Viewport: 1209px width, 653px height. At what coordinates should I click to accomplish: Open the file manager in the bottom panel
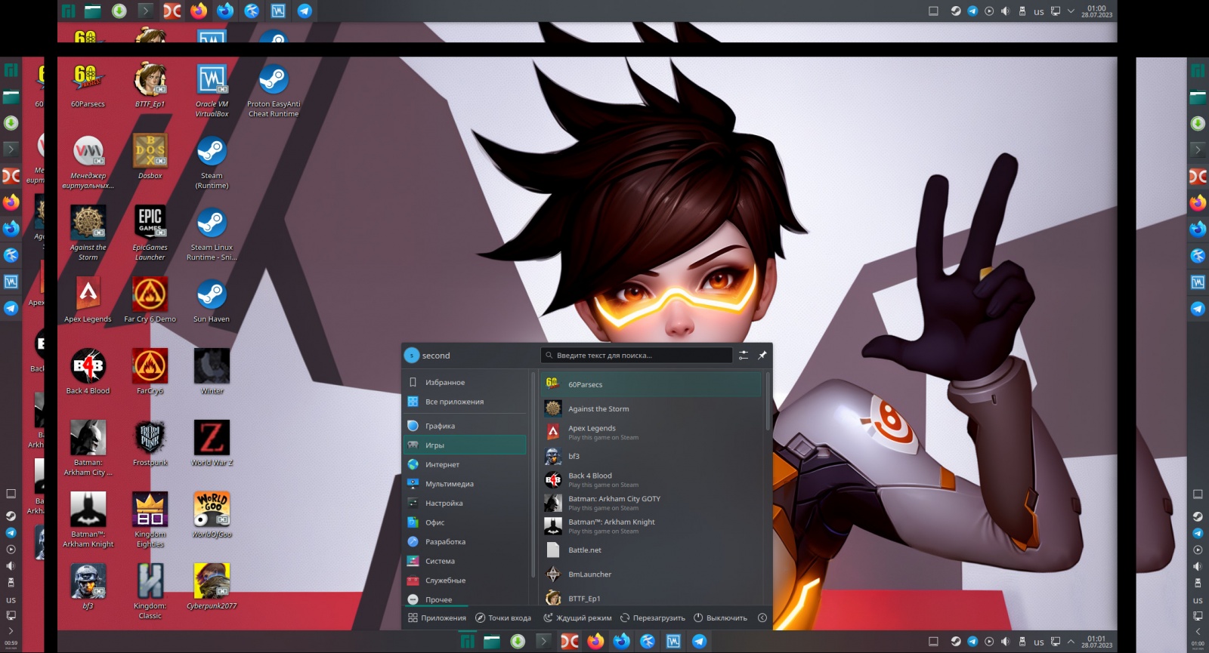[x=492, y=642]
